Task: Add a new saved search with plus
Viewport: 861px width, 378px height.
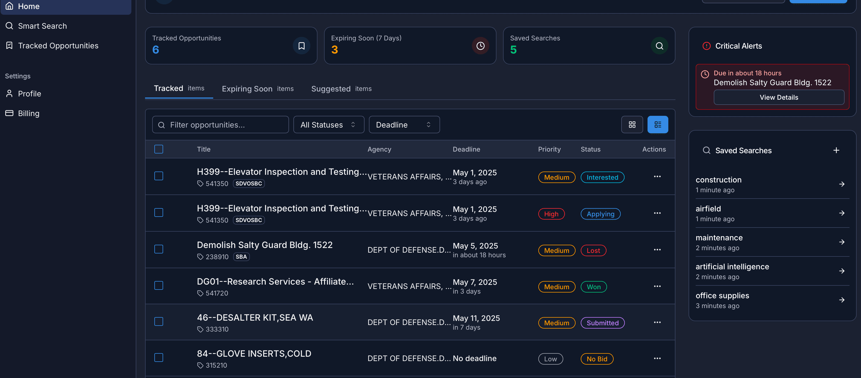Action: 836,150
